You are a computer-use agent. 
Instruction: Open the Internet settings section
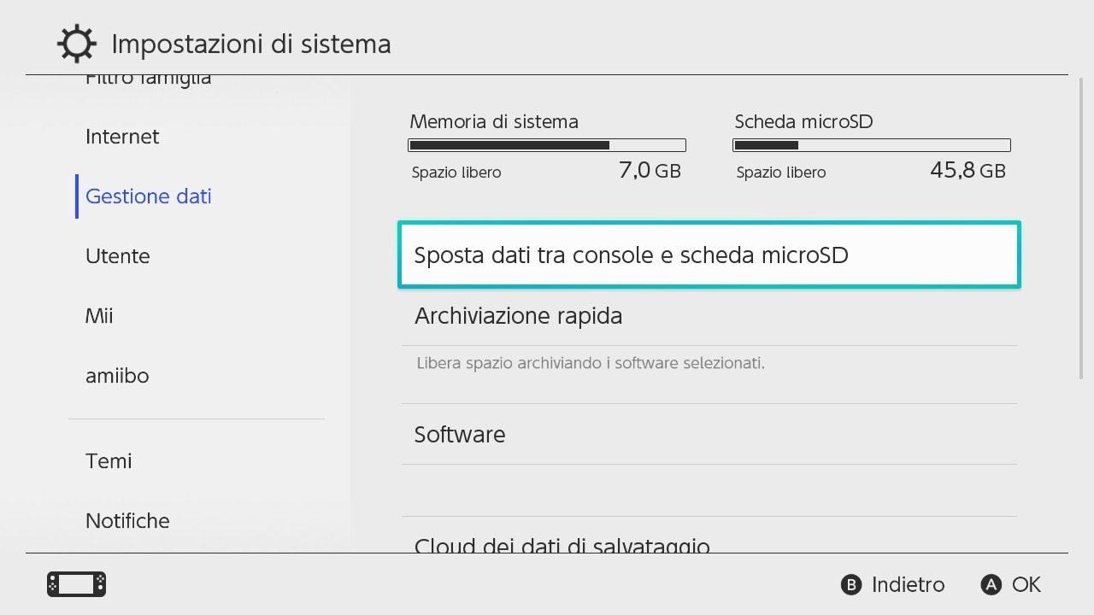(122, 137)
